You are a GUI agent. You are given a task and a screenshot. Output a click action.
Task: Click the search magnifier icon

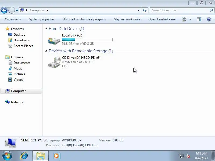click(x=212, y=10)
